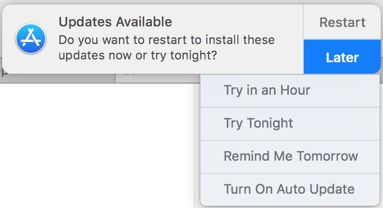The width and height of the screenshot is (383, 208).
Task: Select Try Tonight from the menu
Action: 290,123
